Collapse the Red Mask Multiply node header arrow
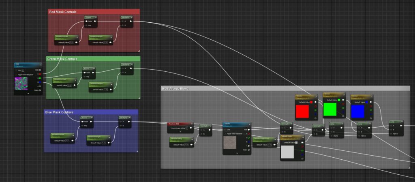Image resolution: width=415 pixels, height=182 pixels. [131, 17]
